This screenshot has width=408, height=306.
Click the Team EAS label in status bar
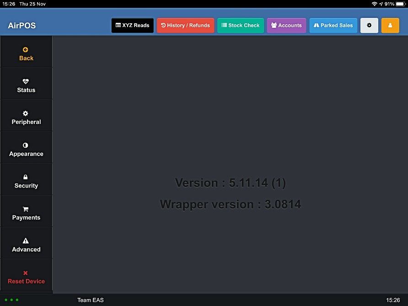click(90, 300)
